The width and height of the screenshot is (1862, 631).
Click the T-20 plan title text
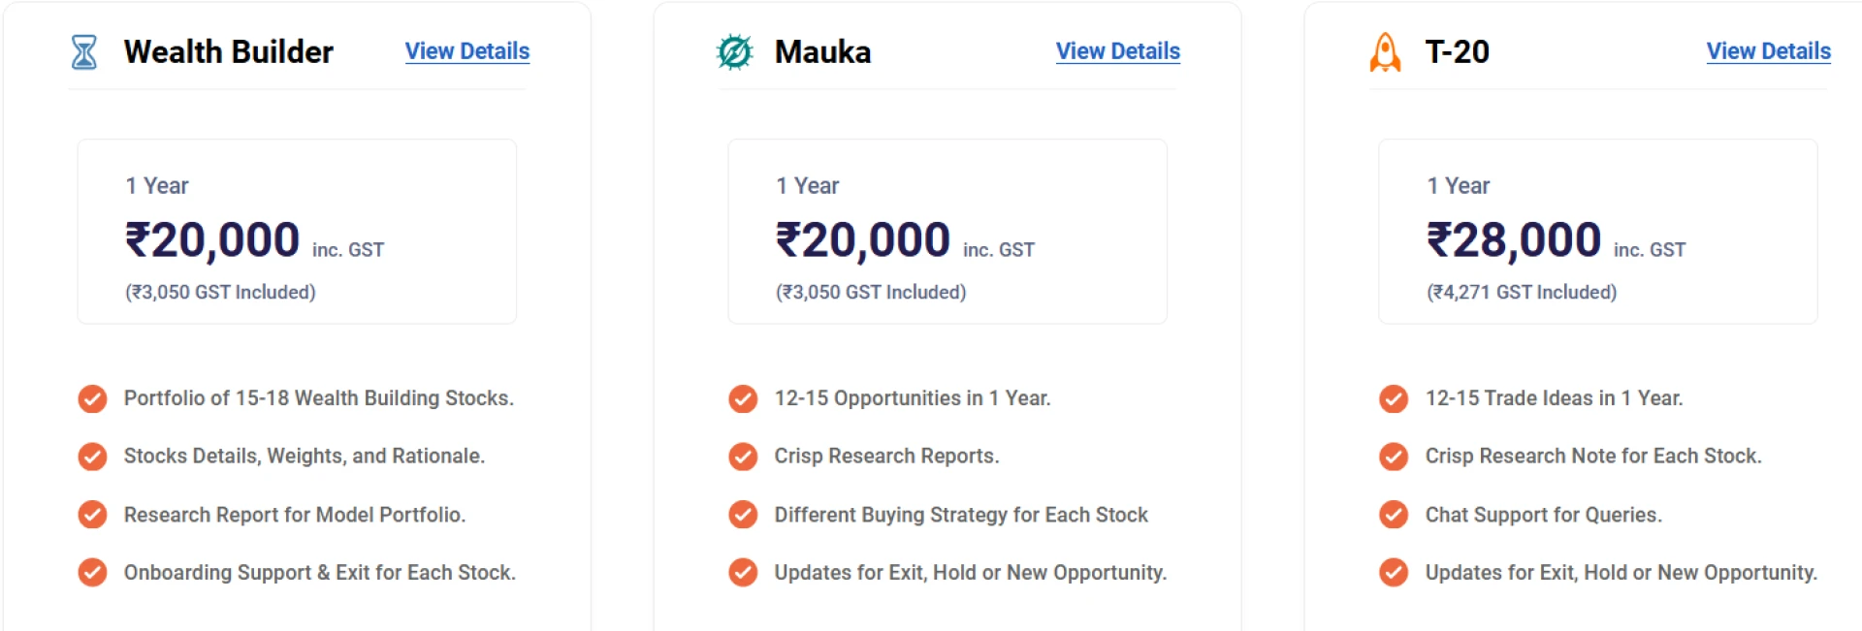[1457, 52]
